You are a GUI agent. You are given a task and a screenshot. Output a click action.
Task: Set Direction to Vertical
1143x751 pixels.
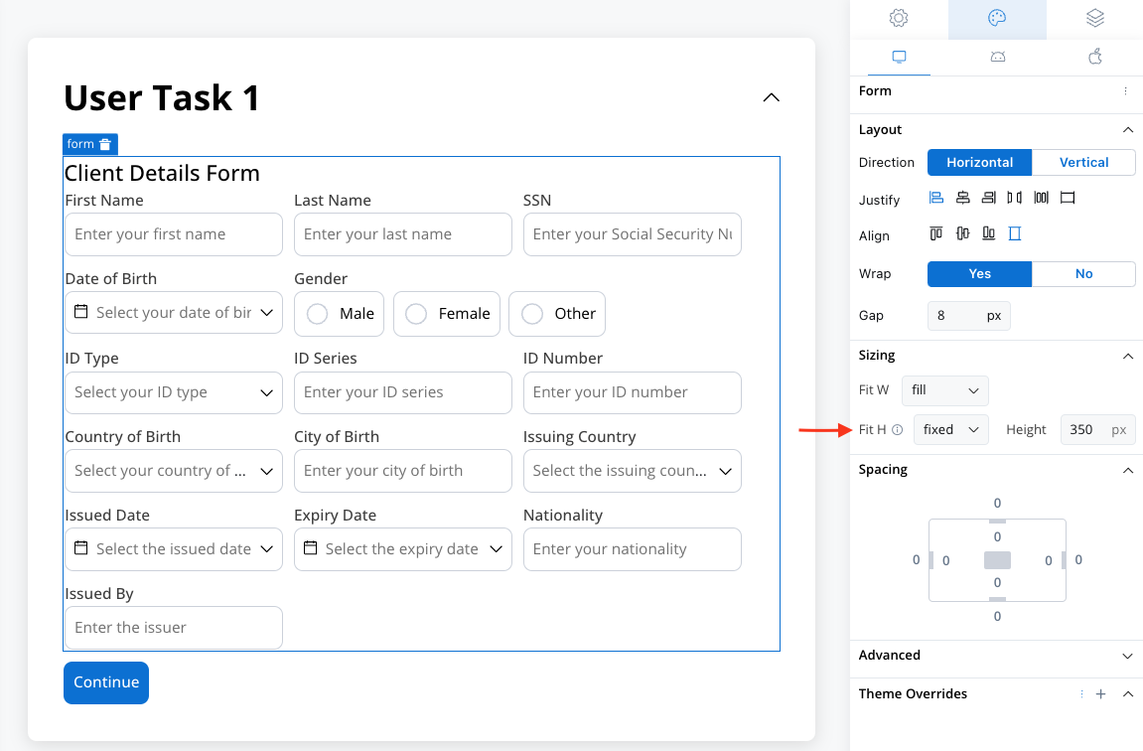click(1084, 163)
